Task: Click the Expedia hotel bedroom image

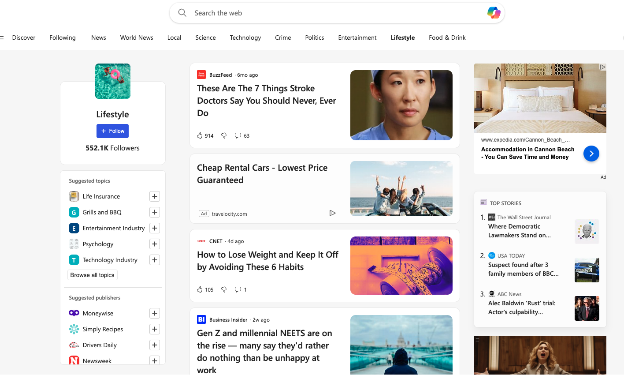Action: coord(540,98)
